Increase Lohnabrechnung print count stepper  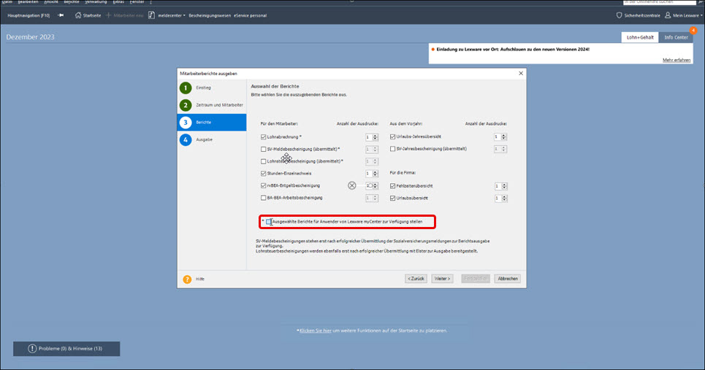[x=376, y=135]
